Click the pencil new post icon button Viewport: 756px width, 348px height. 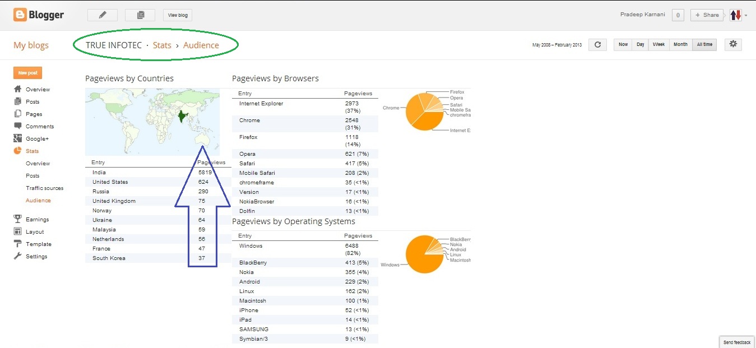coord(103,15)
